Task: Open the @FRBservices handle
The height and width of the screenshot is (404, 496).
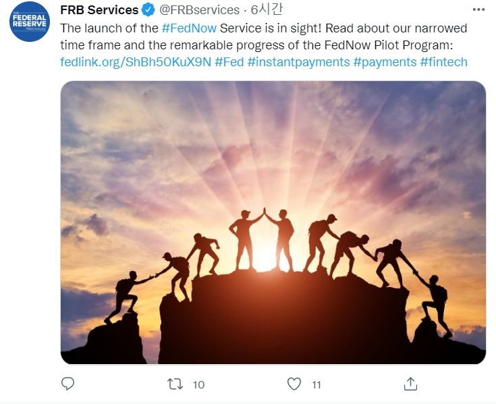Action: [199, 10]
